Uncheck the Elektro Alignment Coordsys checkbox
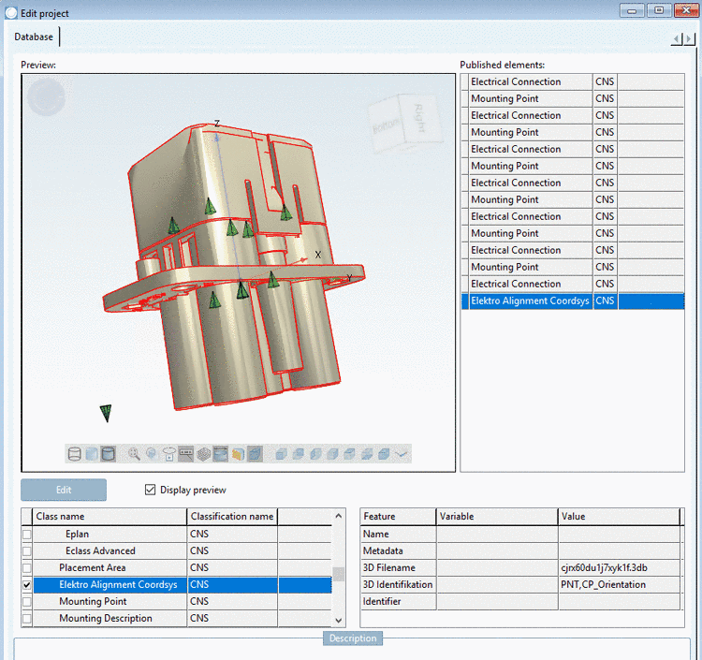This screenshot has width=702, height=660. [x=26, y=585]
